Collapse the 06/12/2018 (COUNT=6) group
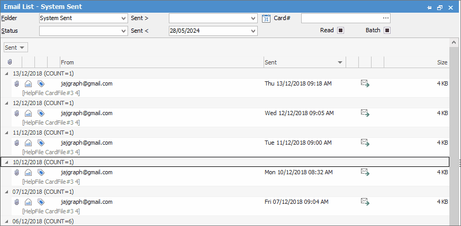Image resolution: width=461 pixels, height=226 pixels. [x=6, y=221]
